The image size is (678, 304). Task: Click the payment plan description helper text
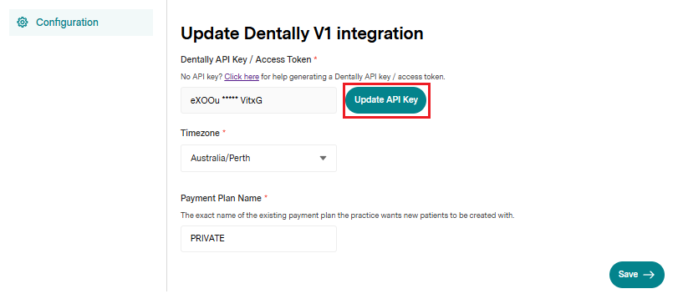tap(348, 215)
